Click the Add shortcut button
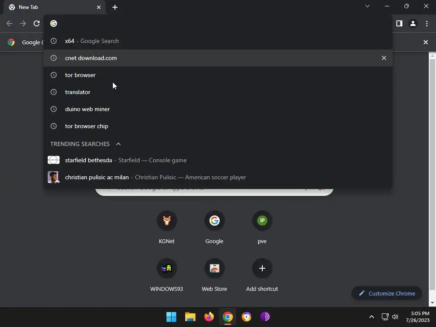The image size is (436, 327). (262, 275)
